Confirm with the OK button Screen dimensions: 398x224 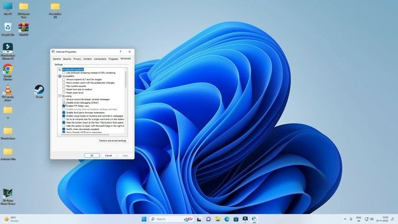(91, 156)
